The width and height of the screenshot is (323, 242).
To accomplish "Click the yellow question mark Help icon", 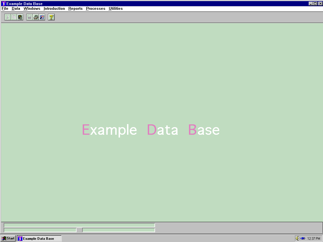I will coord(51,17).
